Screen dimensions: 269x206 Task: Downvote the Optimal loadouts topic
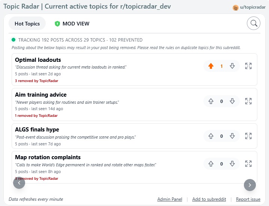point(232,66)
